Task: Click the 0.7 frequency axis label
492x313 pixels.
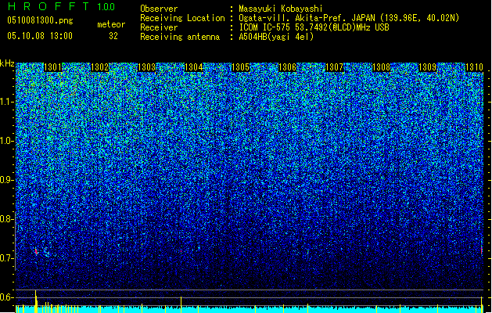Action: coord(7,258)
